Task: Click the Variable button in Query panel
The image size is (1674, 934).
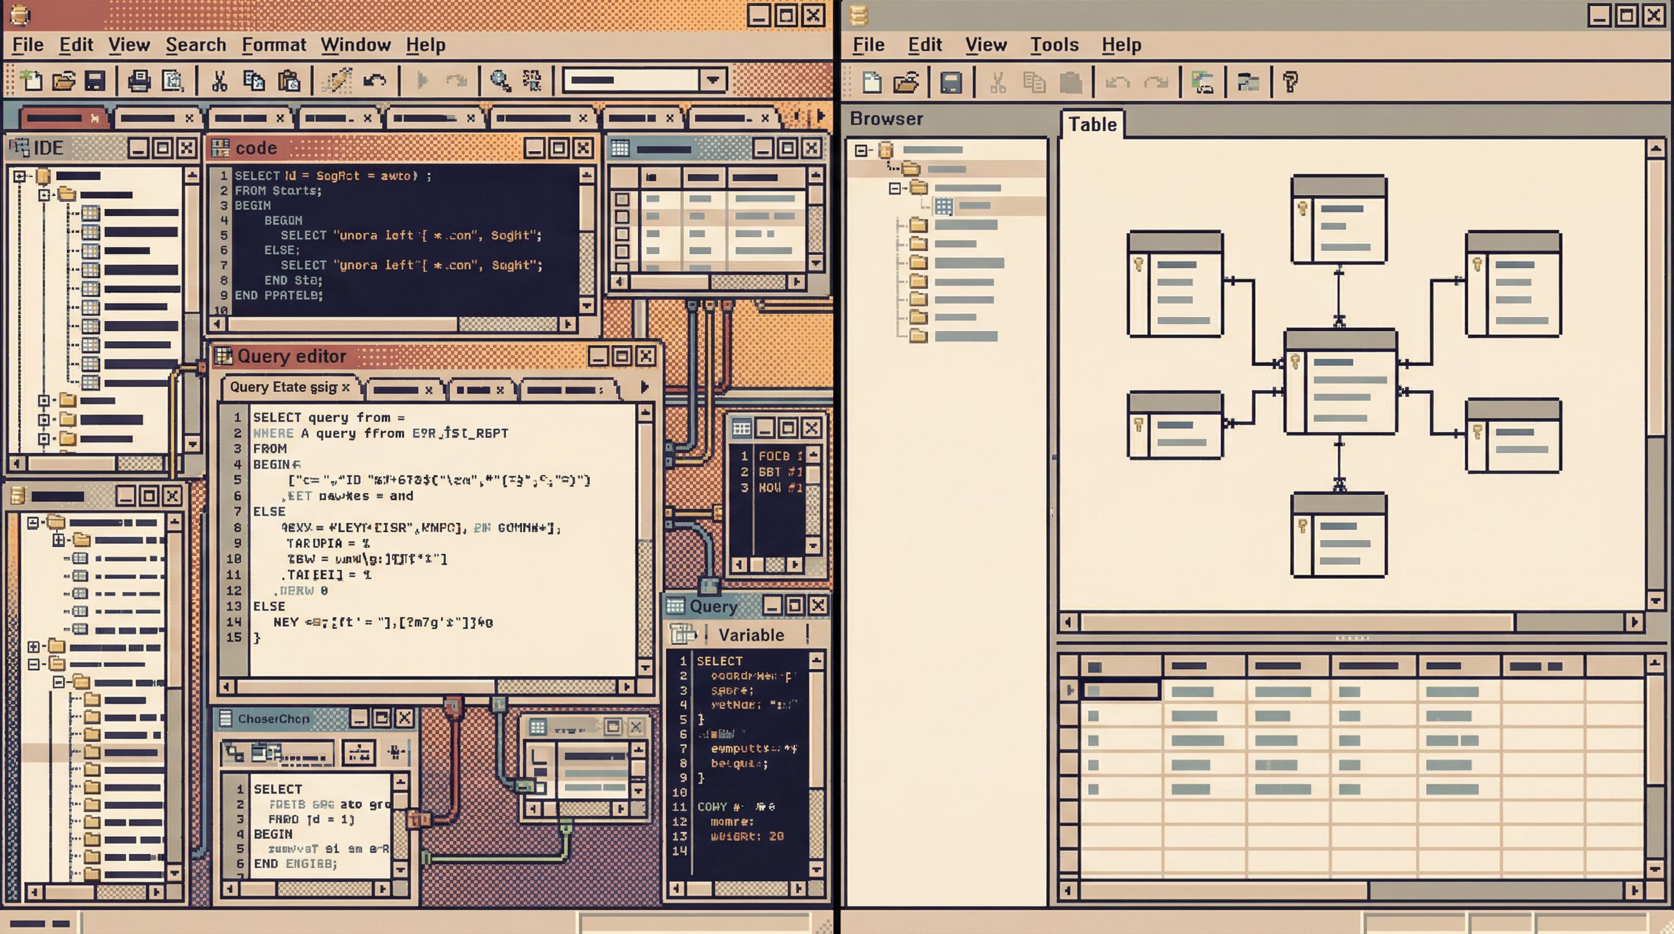Action: [x=751, y=635]
